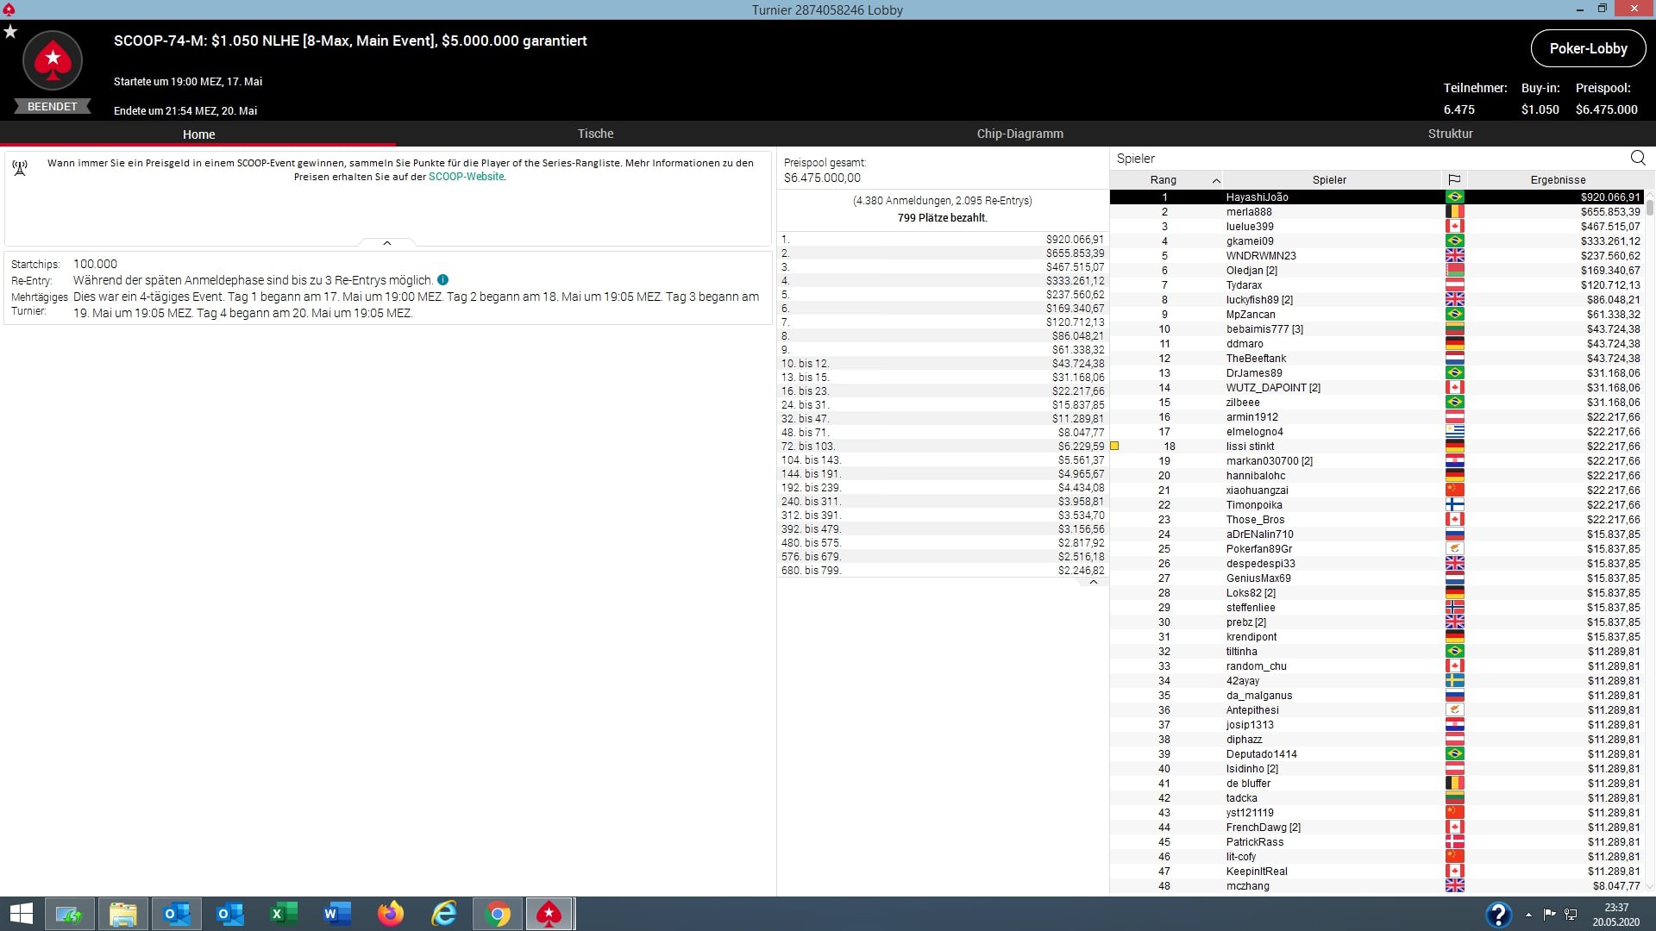Click the yellow marker beside lissi stinkt

pyautogui.click(x=1114, y=446)
